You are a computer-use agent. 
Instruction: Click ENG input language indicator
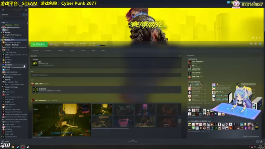click(255, 147)
